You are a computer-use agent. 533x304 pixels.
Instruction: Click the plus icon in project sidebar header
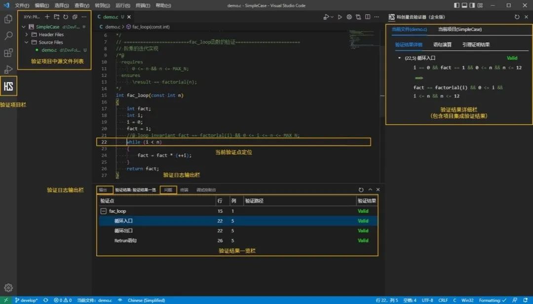[47, 17]
